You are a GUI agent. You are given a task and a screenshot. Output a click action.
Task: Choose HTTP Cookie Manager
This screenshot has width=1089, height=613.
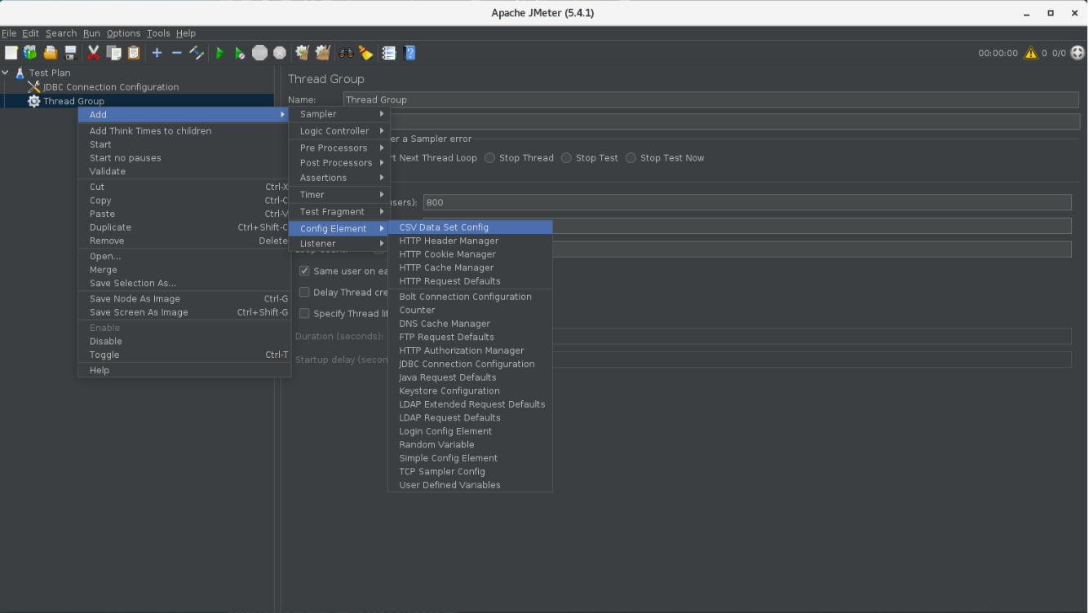[x=471, y=254]
